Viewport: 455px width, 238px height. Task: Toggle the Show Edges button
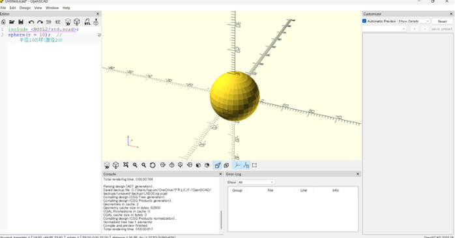click(254, 165)
